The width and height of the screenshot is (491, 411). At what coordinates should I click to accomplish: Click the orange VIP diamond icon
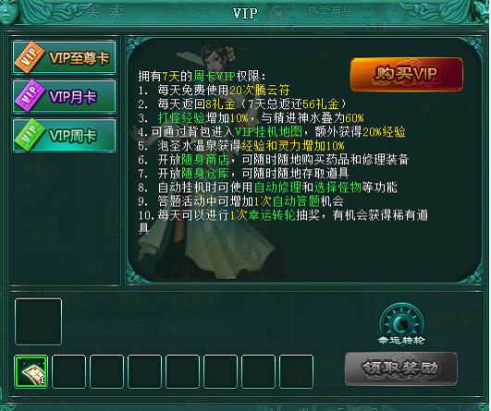[x=30, y=57]
